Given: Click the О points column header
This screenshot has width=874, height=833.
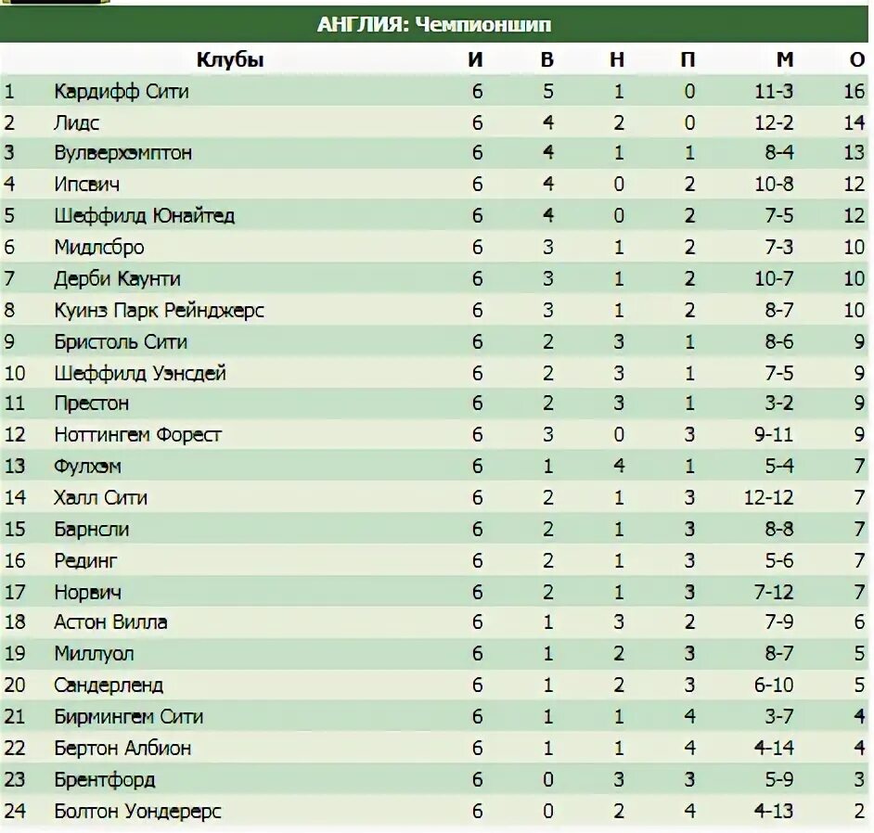Looking at the screenshot, I should 857,59.
